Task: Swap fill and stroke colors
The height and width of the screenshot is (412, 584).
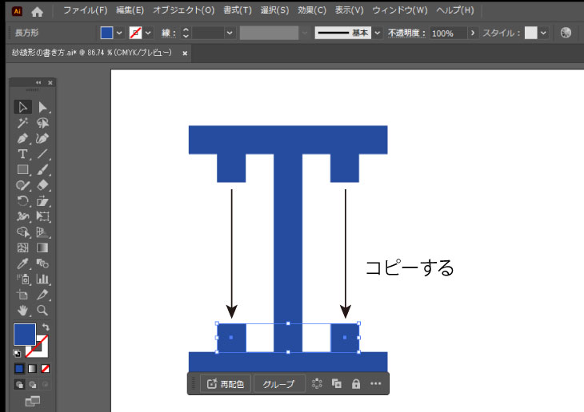Action: (46, 327)
